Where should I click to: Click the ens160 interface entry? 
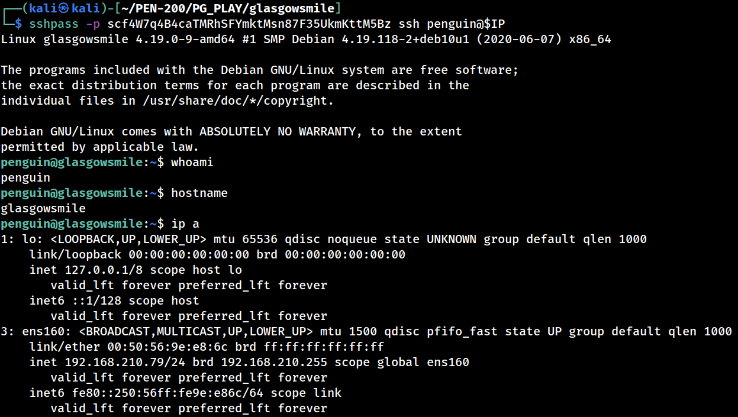366,332
